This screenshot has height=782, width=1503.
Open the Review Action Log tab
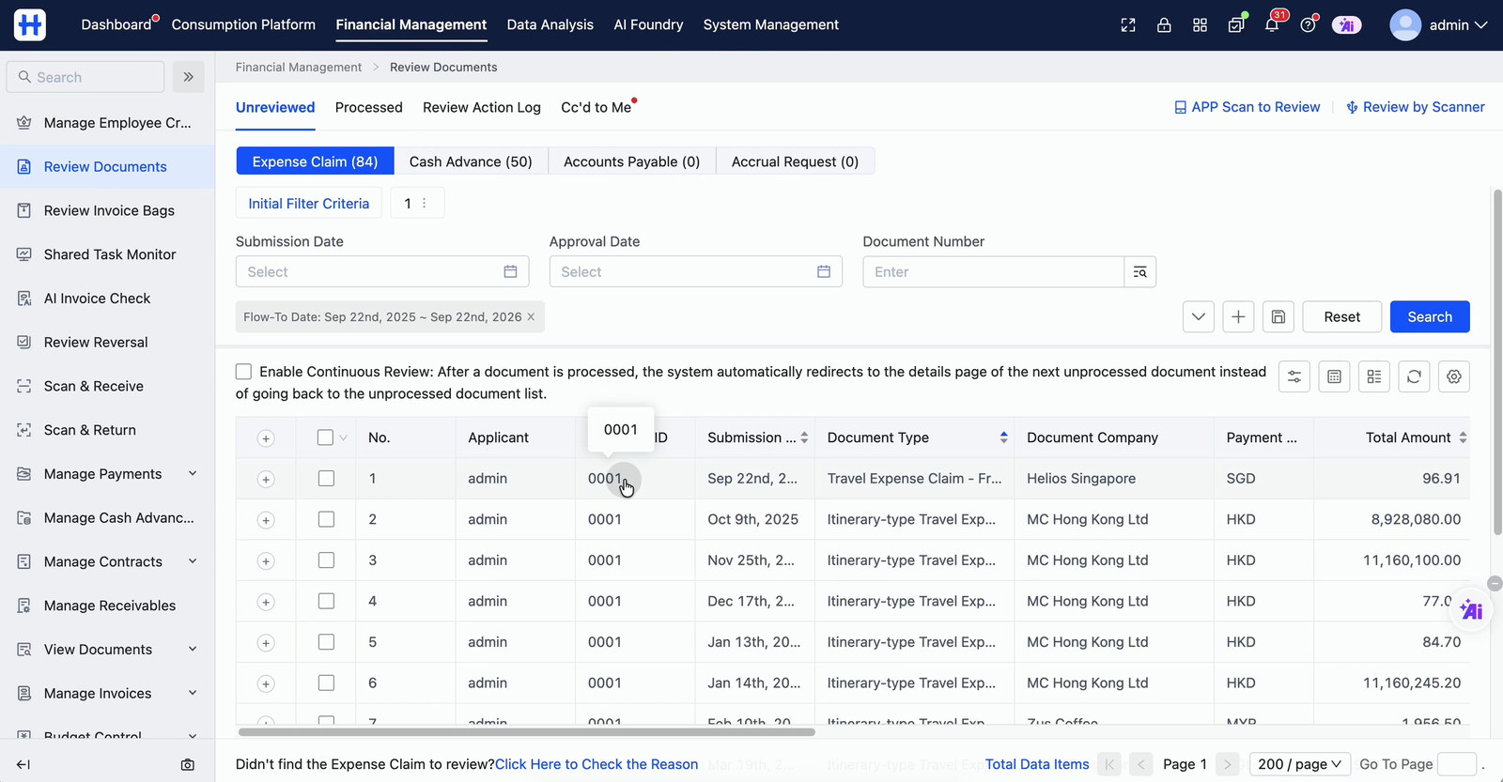[482, 107]
